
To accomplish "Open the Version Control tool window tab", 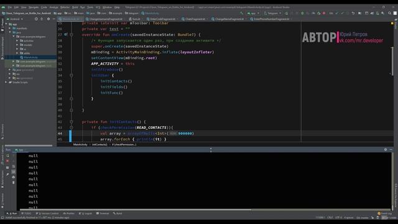I will [x=47, y=213].
